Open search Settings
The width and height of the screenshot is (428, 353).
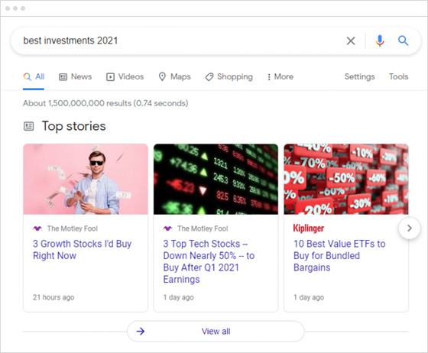tap(359, 76)
